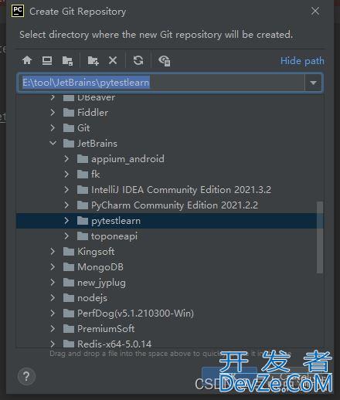
Task: Expand the Kingsoft folder chevron
Action: (53, 252)
